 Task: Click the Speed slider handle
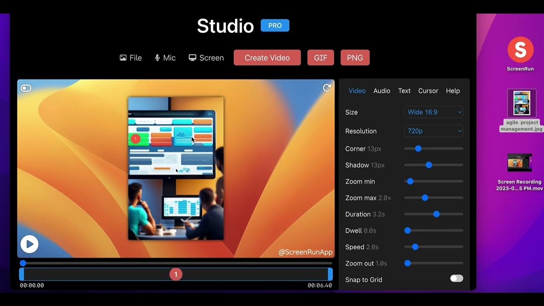[415, 247]
